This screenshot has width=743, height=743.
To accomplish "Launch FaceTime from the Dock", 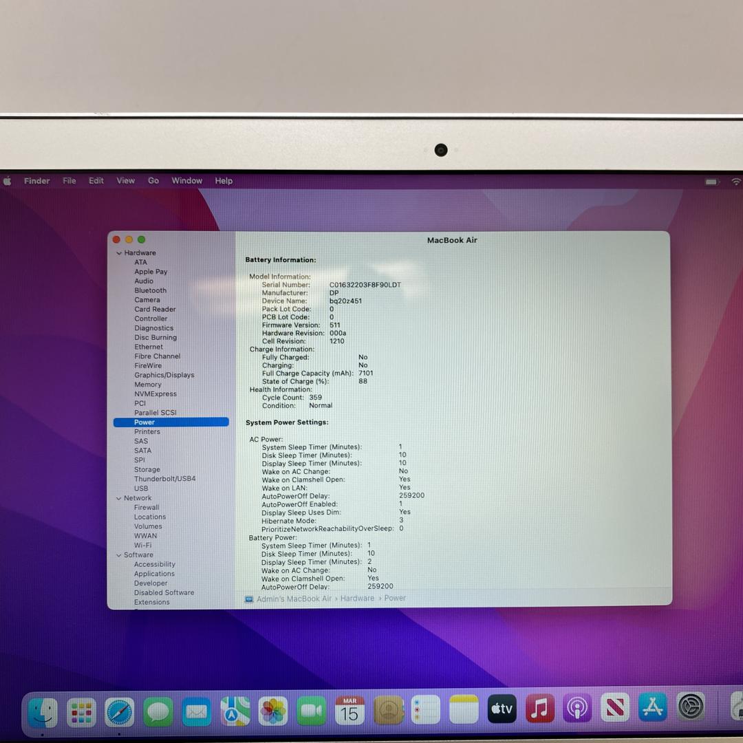I will coord(311,711).
